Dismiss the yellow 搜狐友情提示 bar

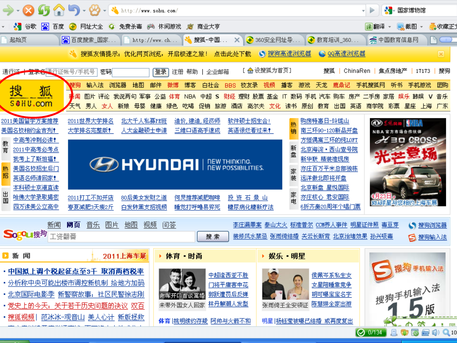point(441,54)
